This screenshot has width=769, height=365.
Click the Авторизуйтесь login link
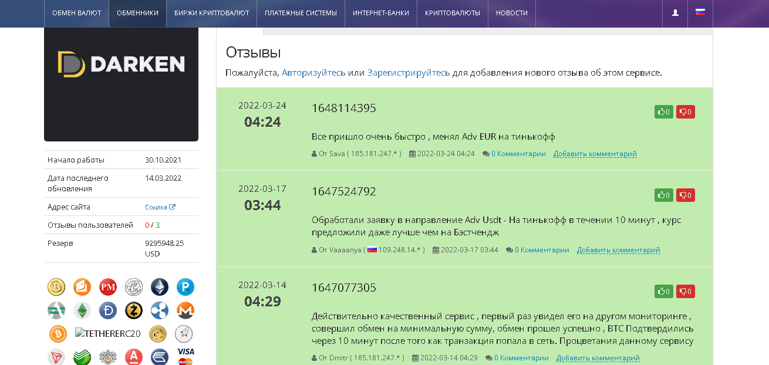coord(313,73)
